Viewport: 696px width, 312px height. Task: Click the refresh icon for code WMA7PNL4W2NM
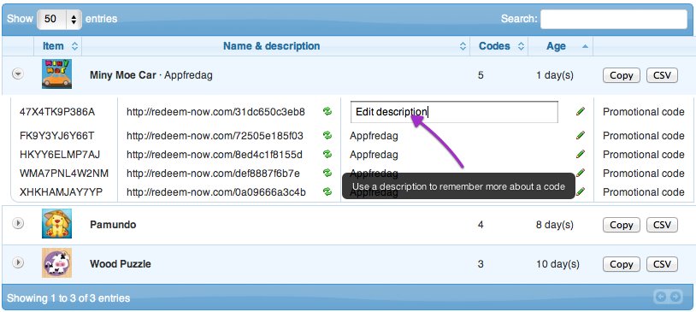tap(327, 173)
